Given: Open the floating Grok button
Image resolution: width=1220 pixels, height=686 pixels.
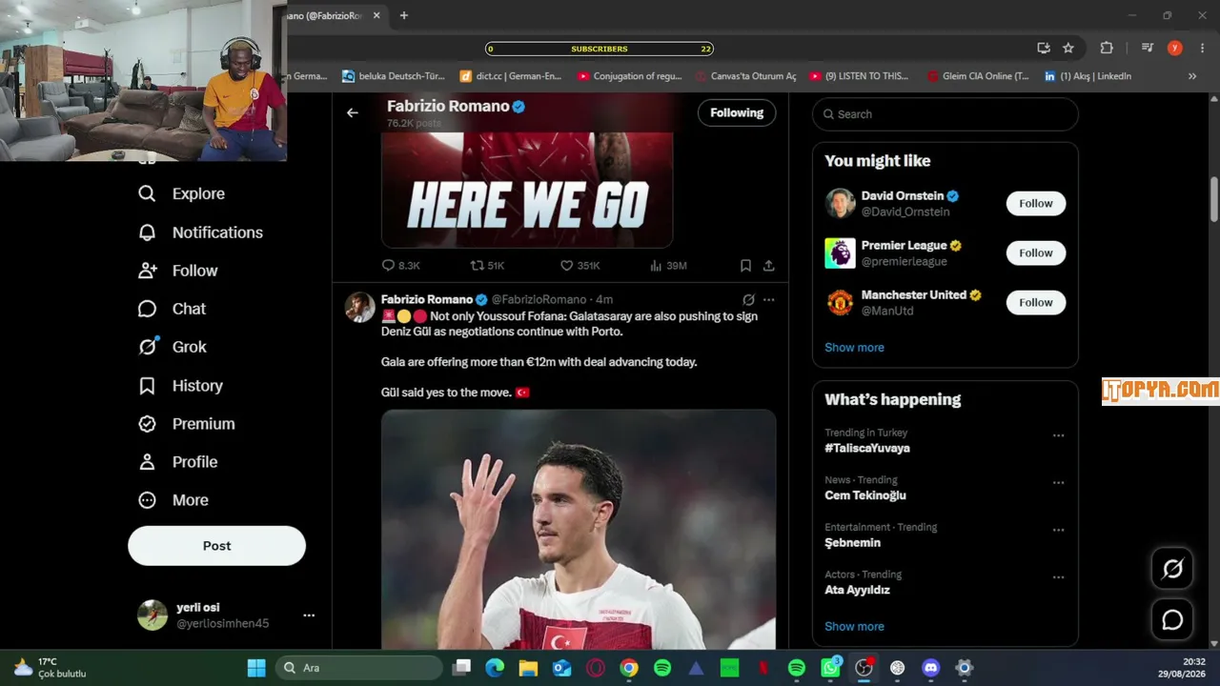Looking at the screenshot, I should point(1172,569).
